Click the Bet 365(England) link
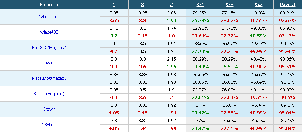Screen dimensions: 302x132 pyautogui.click(x=49, y=48)
